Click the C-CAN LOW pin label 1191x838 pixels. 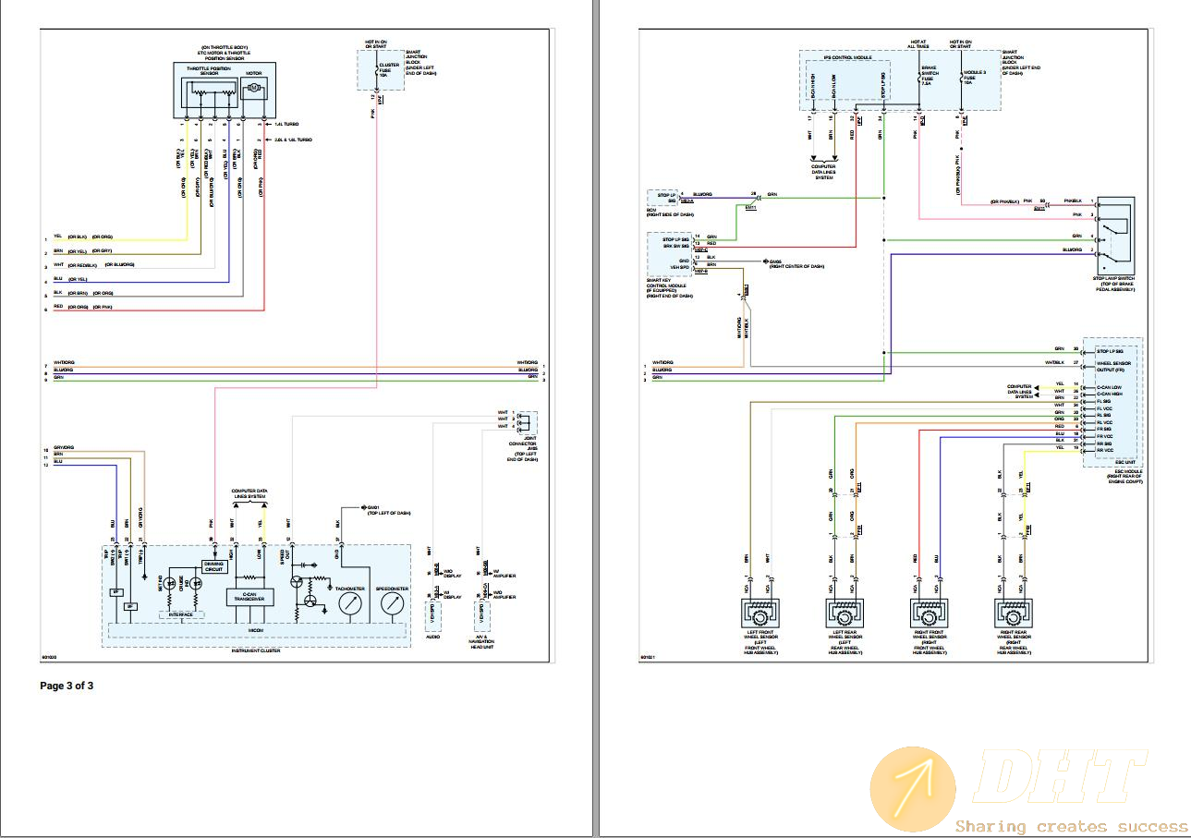click(1109, 387)
